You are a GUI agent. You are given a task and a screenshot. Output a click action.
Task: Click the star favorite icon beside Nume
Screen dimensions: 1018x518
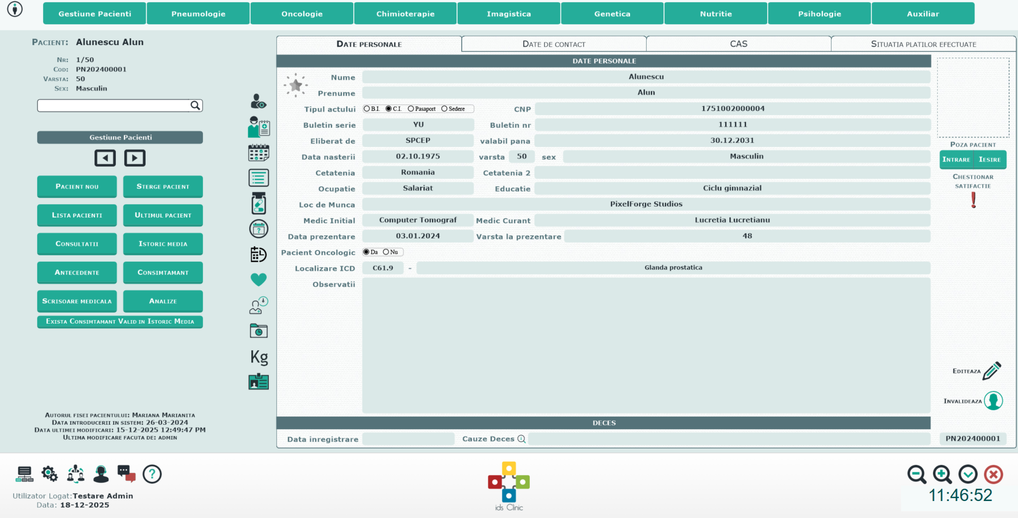296,85
